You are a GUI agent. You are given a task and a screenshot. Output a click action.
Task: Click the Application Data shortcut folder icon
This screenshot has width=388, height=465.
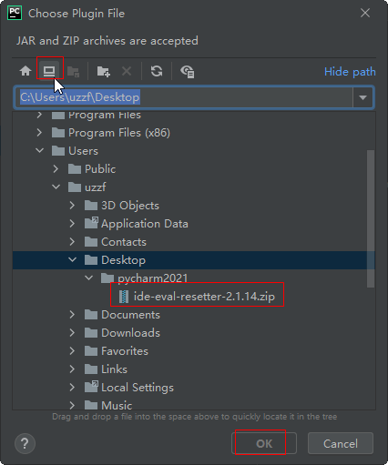[91, 223]
